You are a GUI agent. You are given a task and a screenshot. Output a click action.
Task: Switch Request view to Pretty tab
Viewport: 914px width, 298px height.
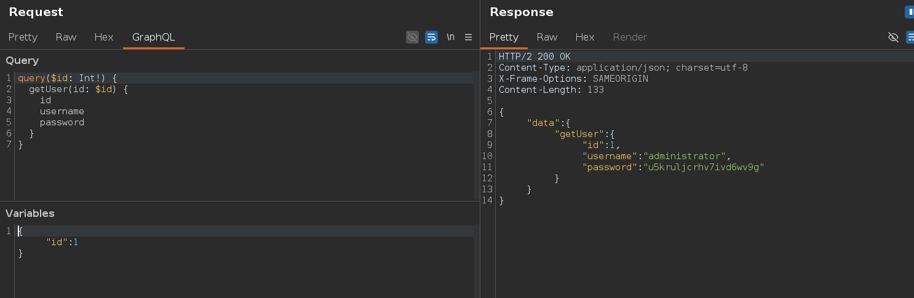point(23,37)
